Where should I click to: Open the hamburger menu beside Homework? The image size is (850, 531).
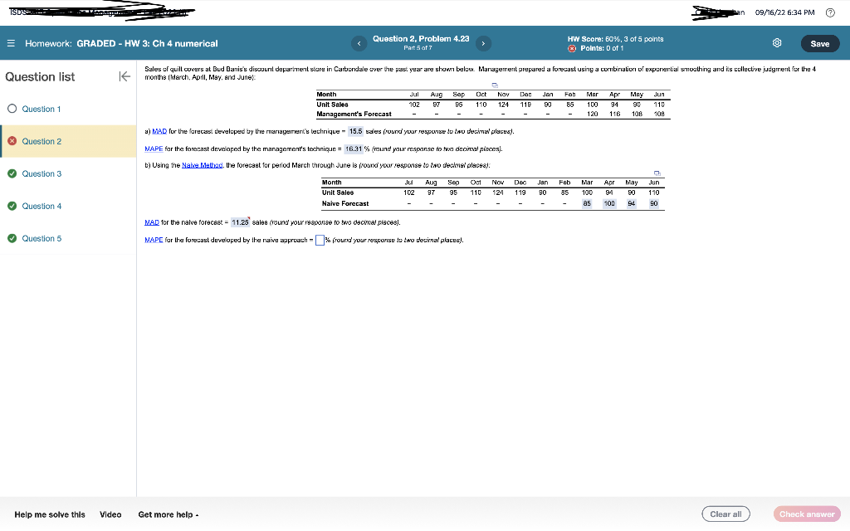pos(11,43)
